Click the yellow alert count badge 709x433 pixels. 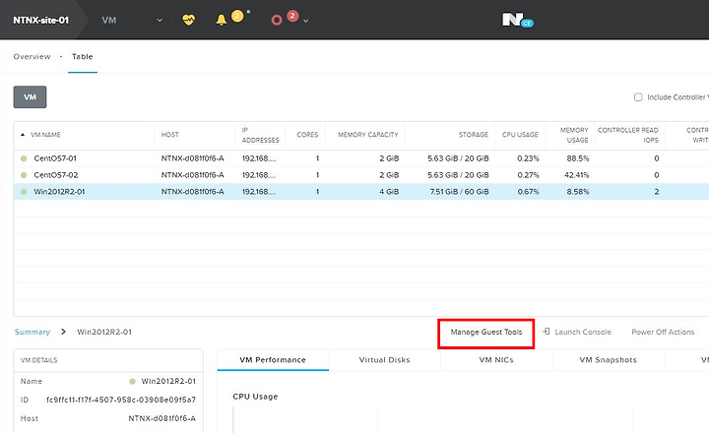[237, 17]
